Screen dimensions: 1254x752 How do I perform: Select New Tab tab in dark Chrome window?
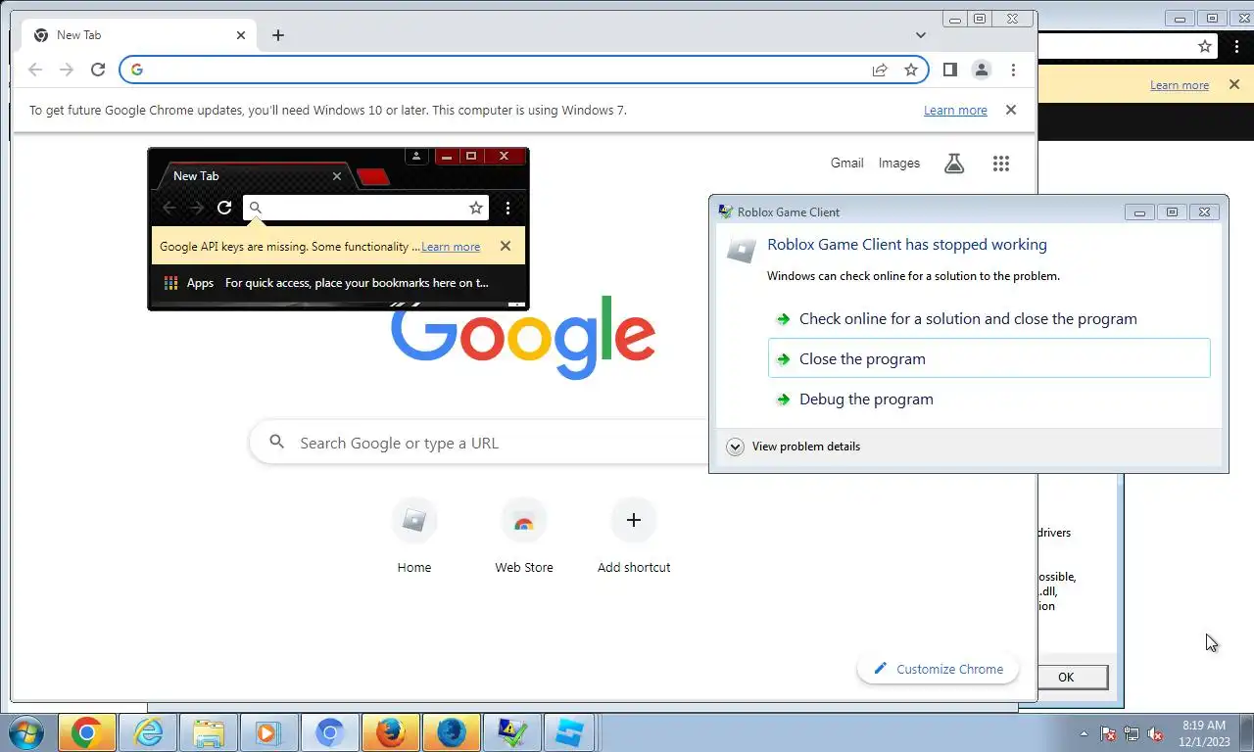(253, 176)
